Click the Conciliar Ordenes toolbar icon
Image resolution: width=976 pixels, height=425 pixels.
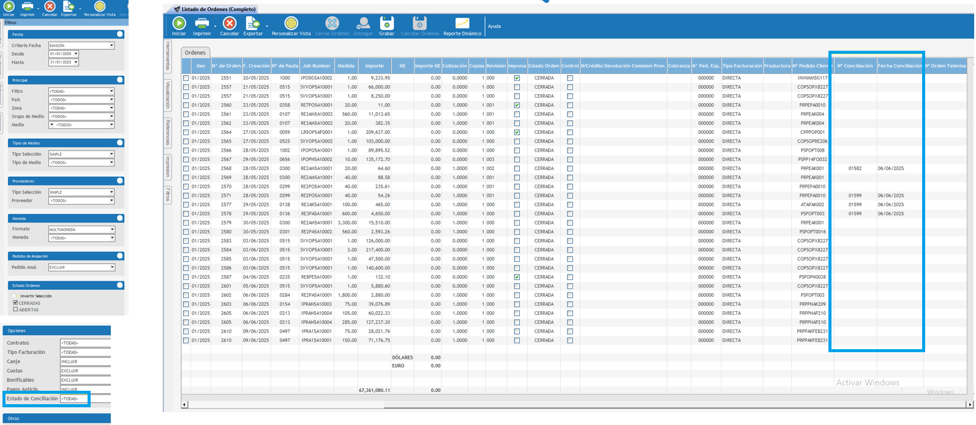point(419,26)
